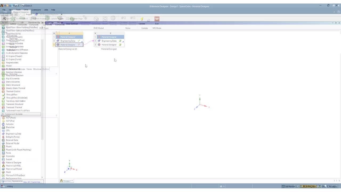Select Autodyn component icon
The height and width of the screenshot is (192, 341).
tap(3, 124)
